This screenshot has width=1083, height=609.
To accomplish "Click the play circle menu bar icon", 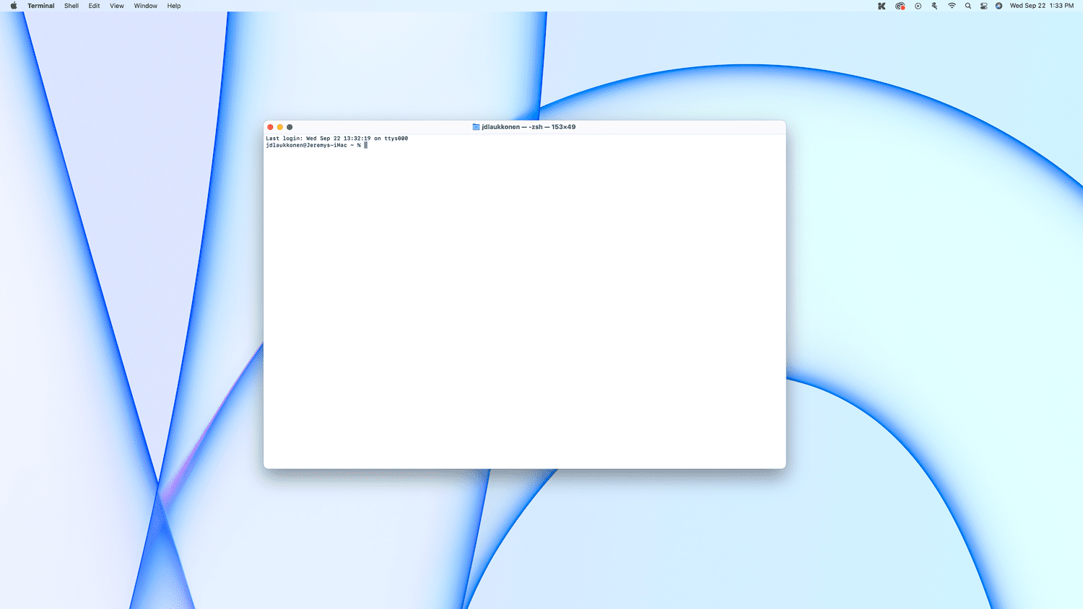I will (918, 6).
